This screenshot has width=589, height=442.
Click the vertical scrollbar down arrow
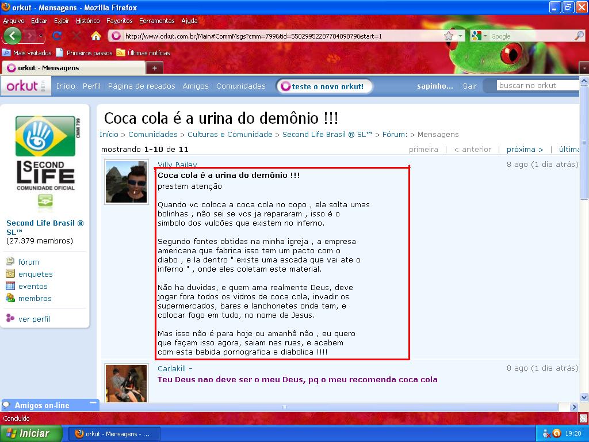(x=584, y=397)
